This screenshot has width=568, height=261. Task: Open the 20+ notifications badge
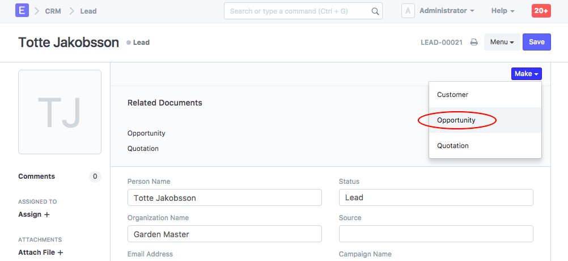540,11
